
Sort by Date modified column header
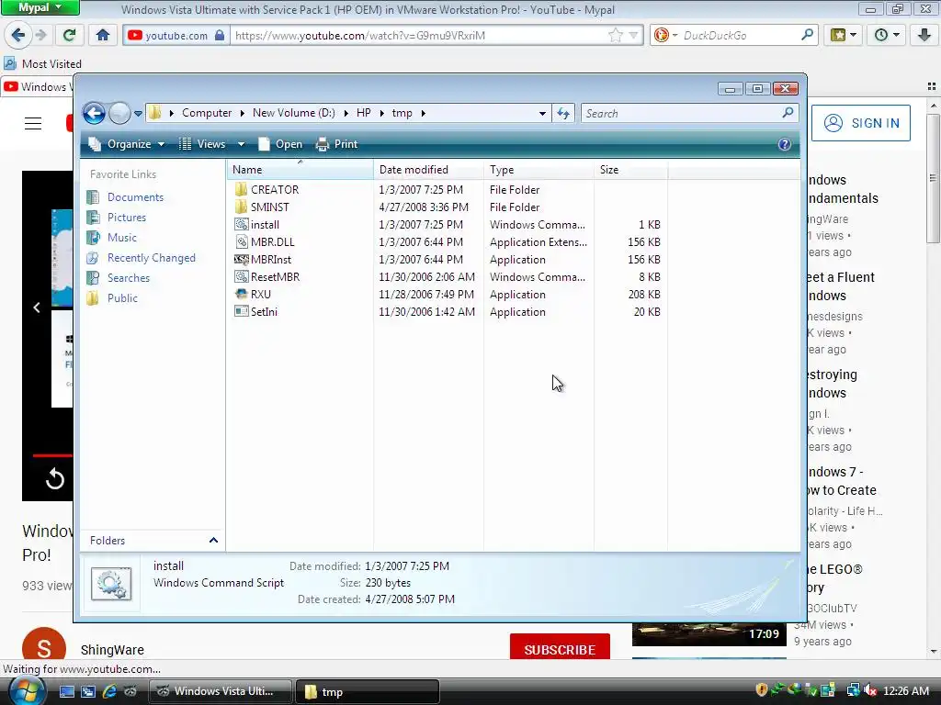pyautogui.click(x=428, y=170)
